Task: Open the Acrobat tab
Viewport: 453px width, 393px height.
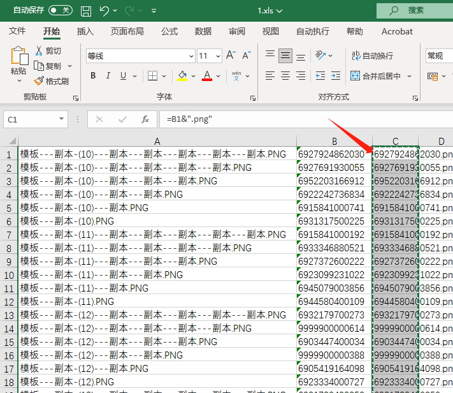Action: [397, 31]
